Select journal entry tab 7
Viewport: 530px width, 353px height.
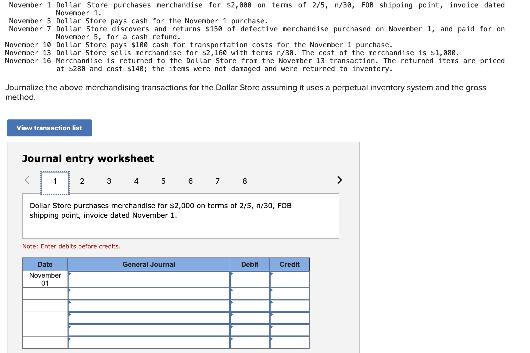pyautogui.click(x=217, y=181)
